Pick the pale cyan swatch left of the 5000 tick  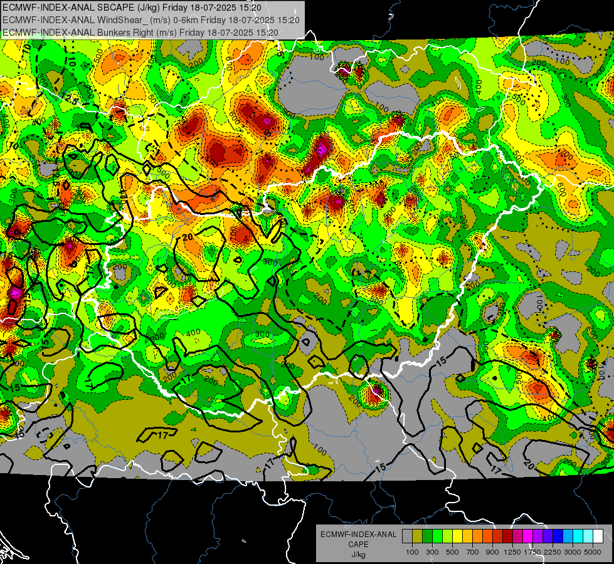click(588, 536)
